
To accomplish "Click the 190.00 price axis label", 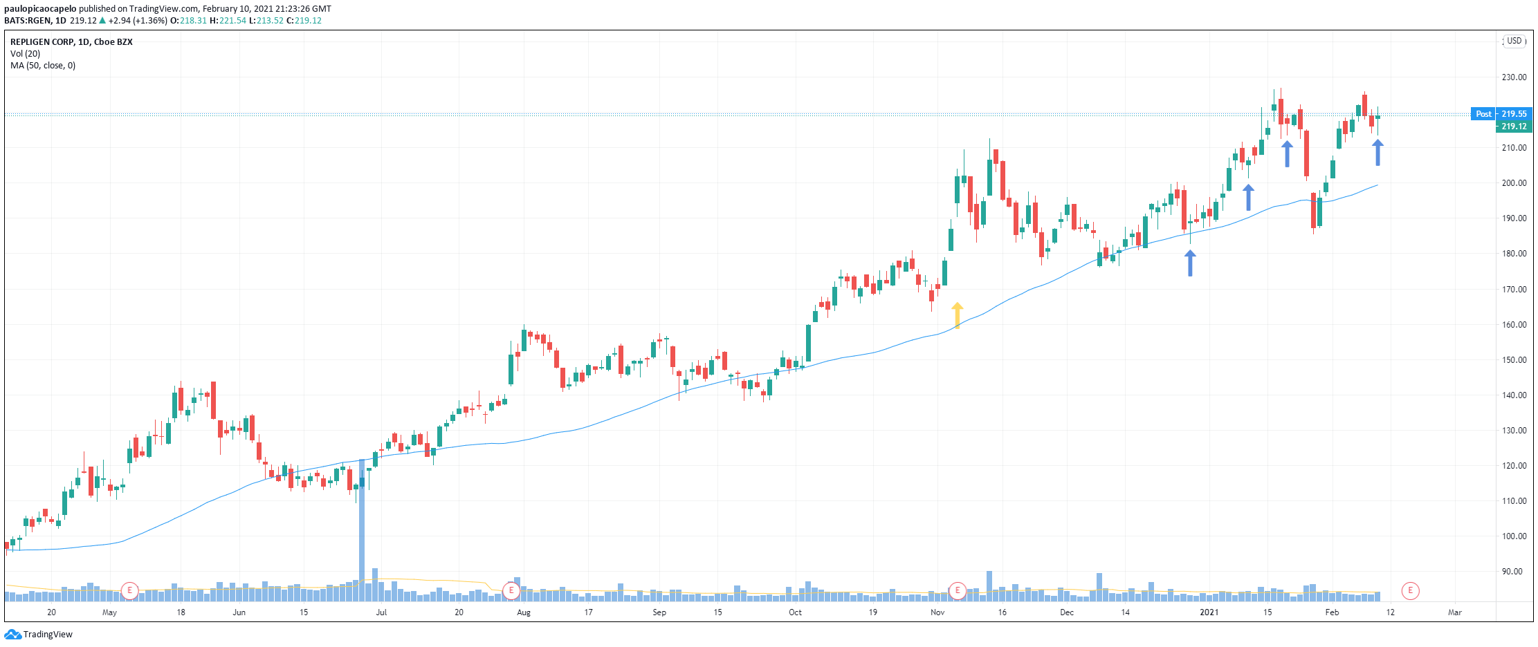I will 1514,218.
